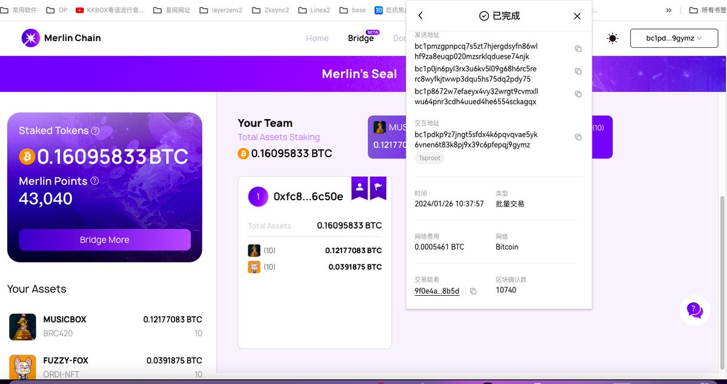This screenshot has height=384, width=727.
Task: Open the layerzero2 bookmark folder
Action: coord(221,10)
